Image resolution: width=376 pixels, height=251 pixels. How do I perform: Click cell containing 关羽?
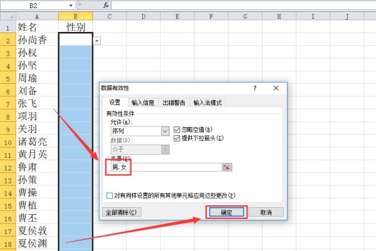coord(37,128)
